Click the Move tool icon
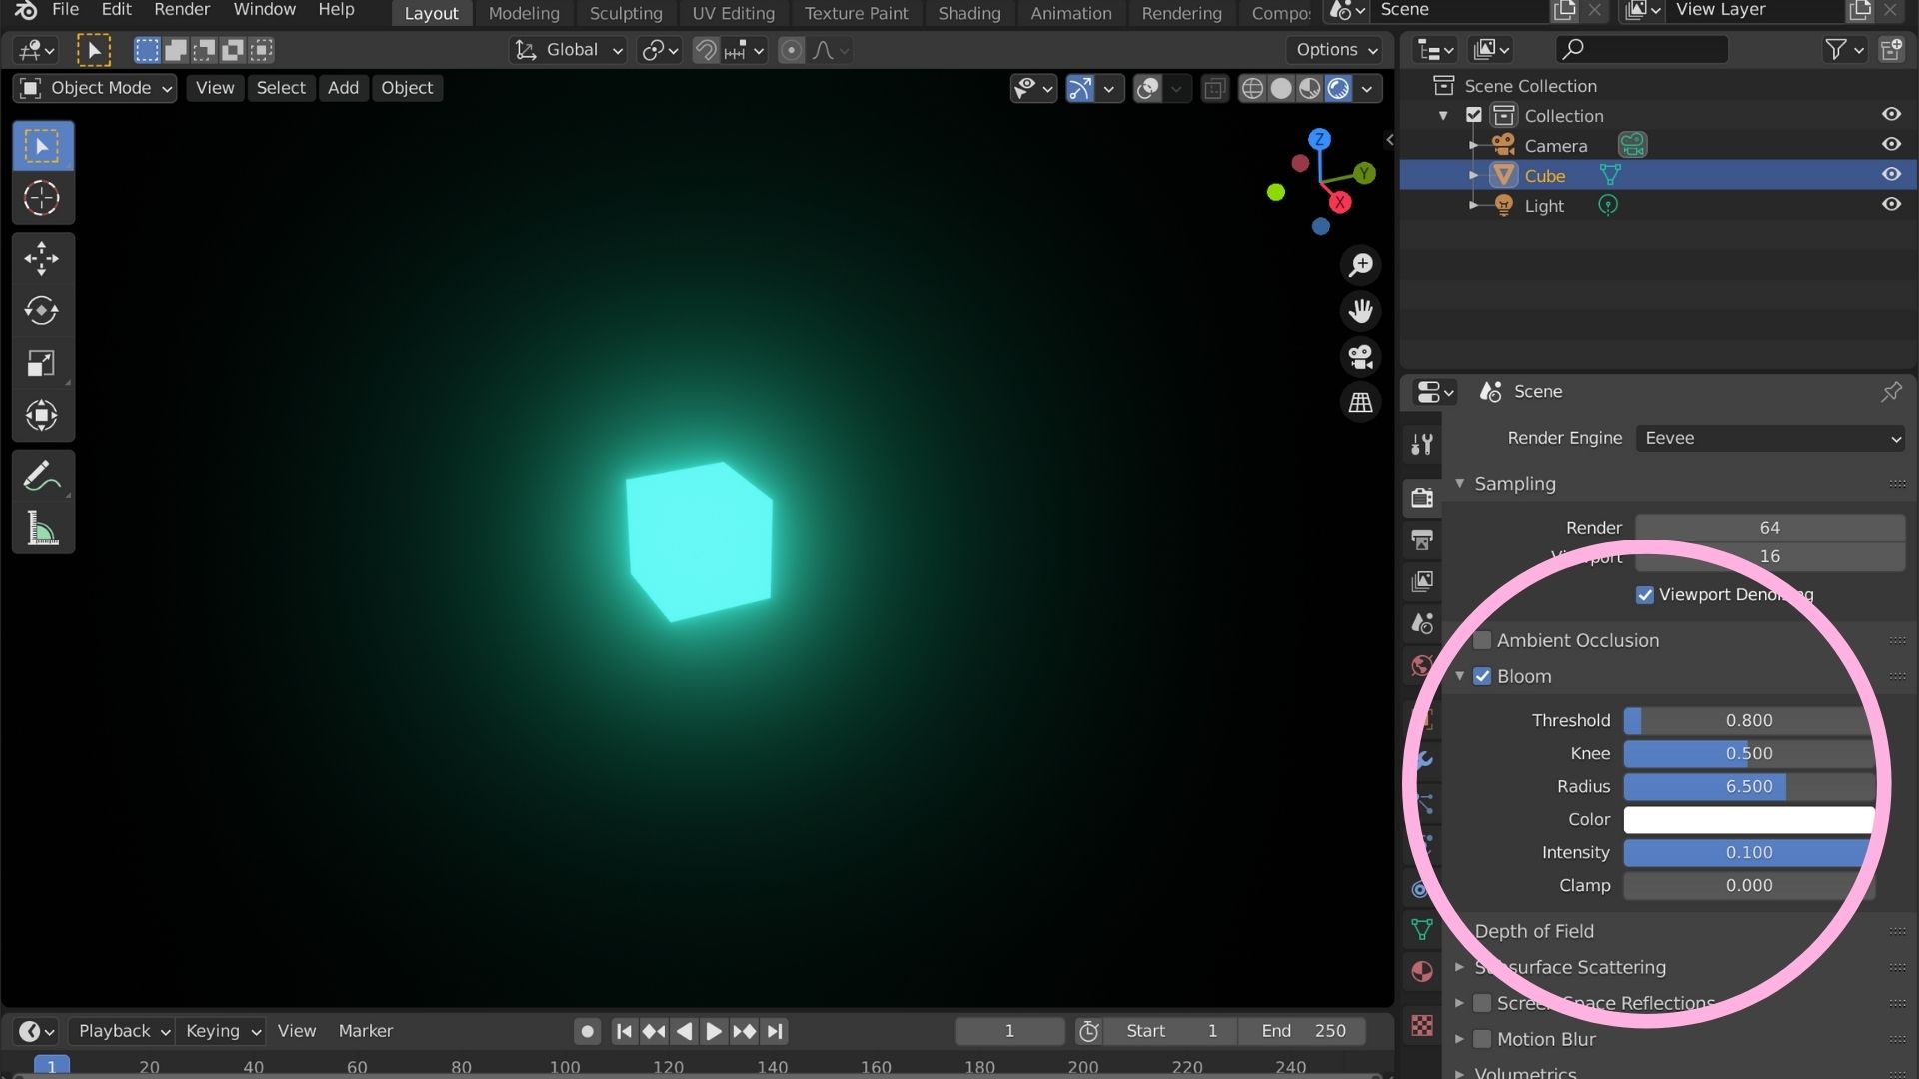The height and width of the screenshot is (1079, 1919). coord(42,258)
